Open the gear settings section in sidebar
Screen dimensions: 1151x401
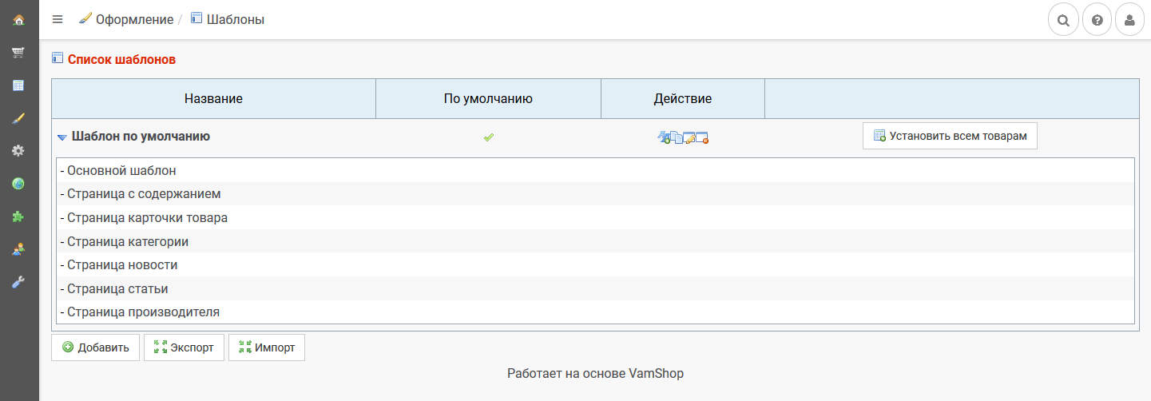click(18, 151)
